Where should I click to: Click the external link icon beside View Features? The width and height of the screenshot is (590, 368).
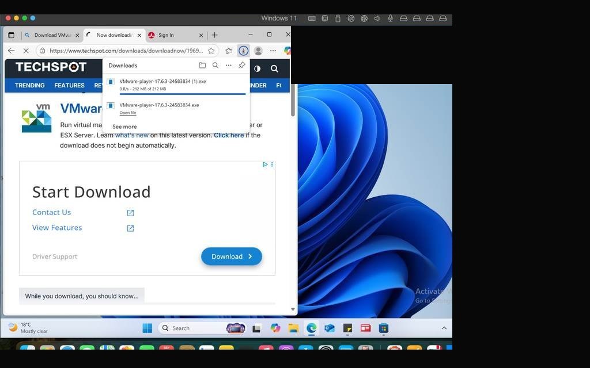(x=131, y=228)
